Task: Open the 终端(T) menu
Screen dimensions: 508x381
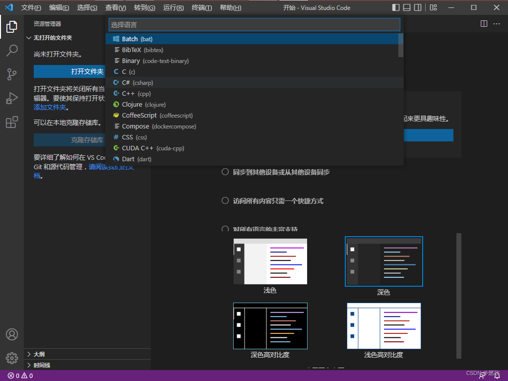Action: tap(202, 7)
